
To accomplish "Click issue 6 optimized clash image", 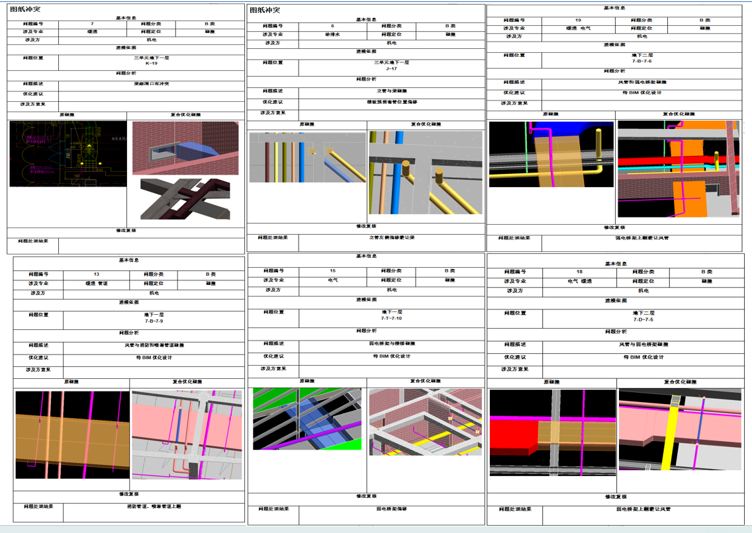I will click(x=425, y=173).
